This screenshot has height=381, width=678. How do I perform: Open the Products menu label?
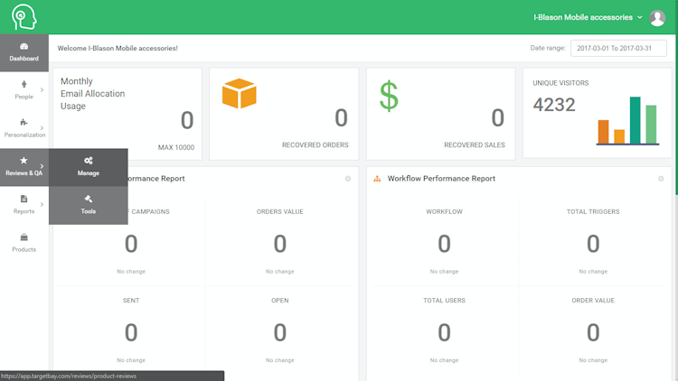24,249
